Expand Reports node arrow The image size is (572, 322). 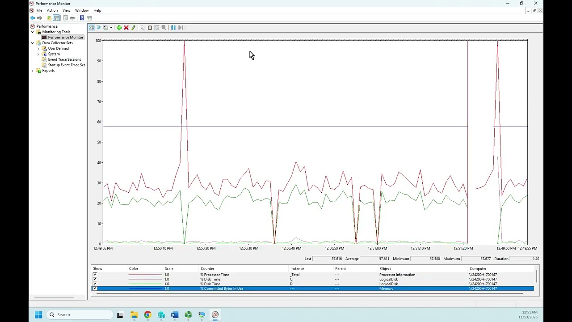click(32, 71)
